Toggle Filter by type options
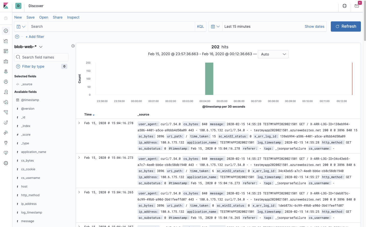Viewport: 366px width, 227px height. [33, 66]
